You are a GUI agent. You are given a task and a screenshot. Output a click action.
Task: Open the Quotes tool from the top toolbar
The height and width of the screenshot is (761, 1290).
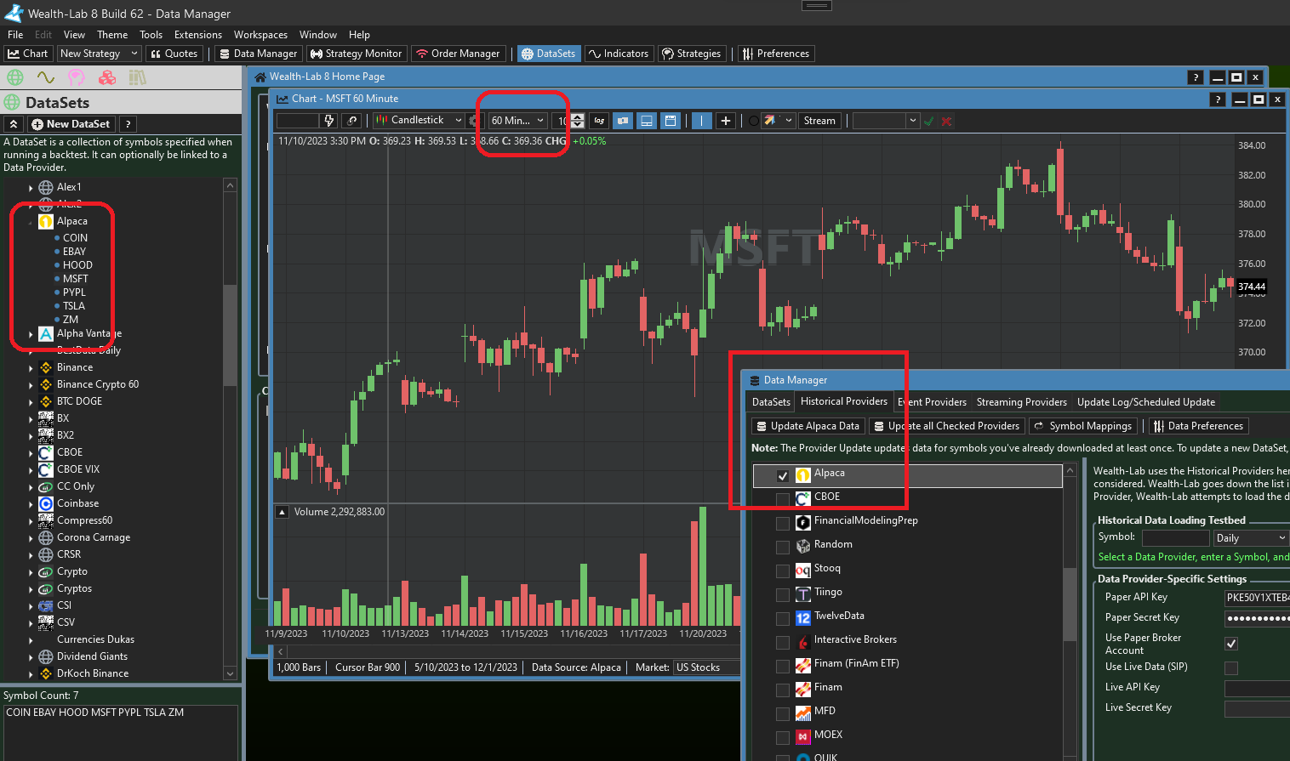click(174, 53)
